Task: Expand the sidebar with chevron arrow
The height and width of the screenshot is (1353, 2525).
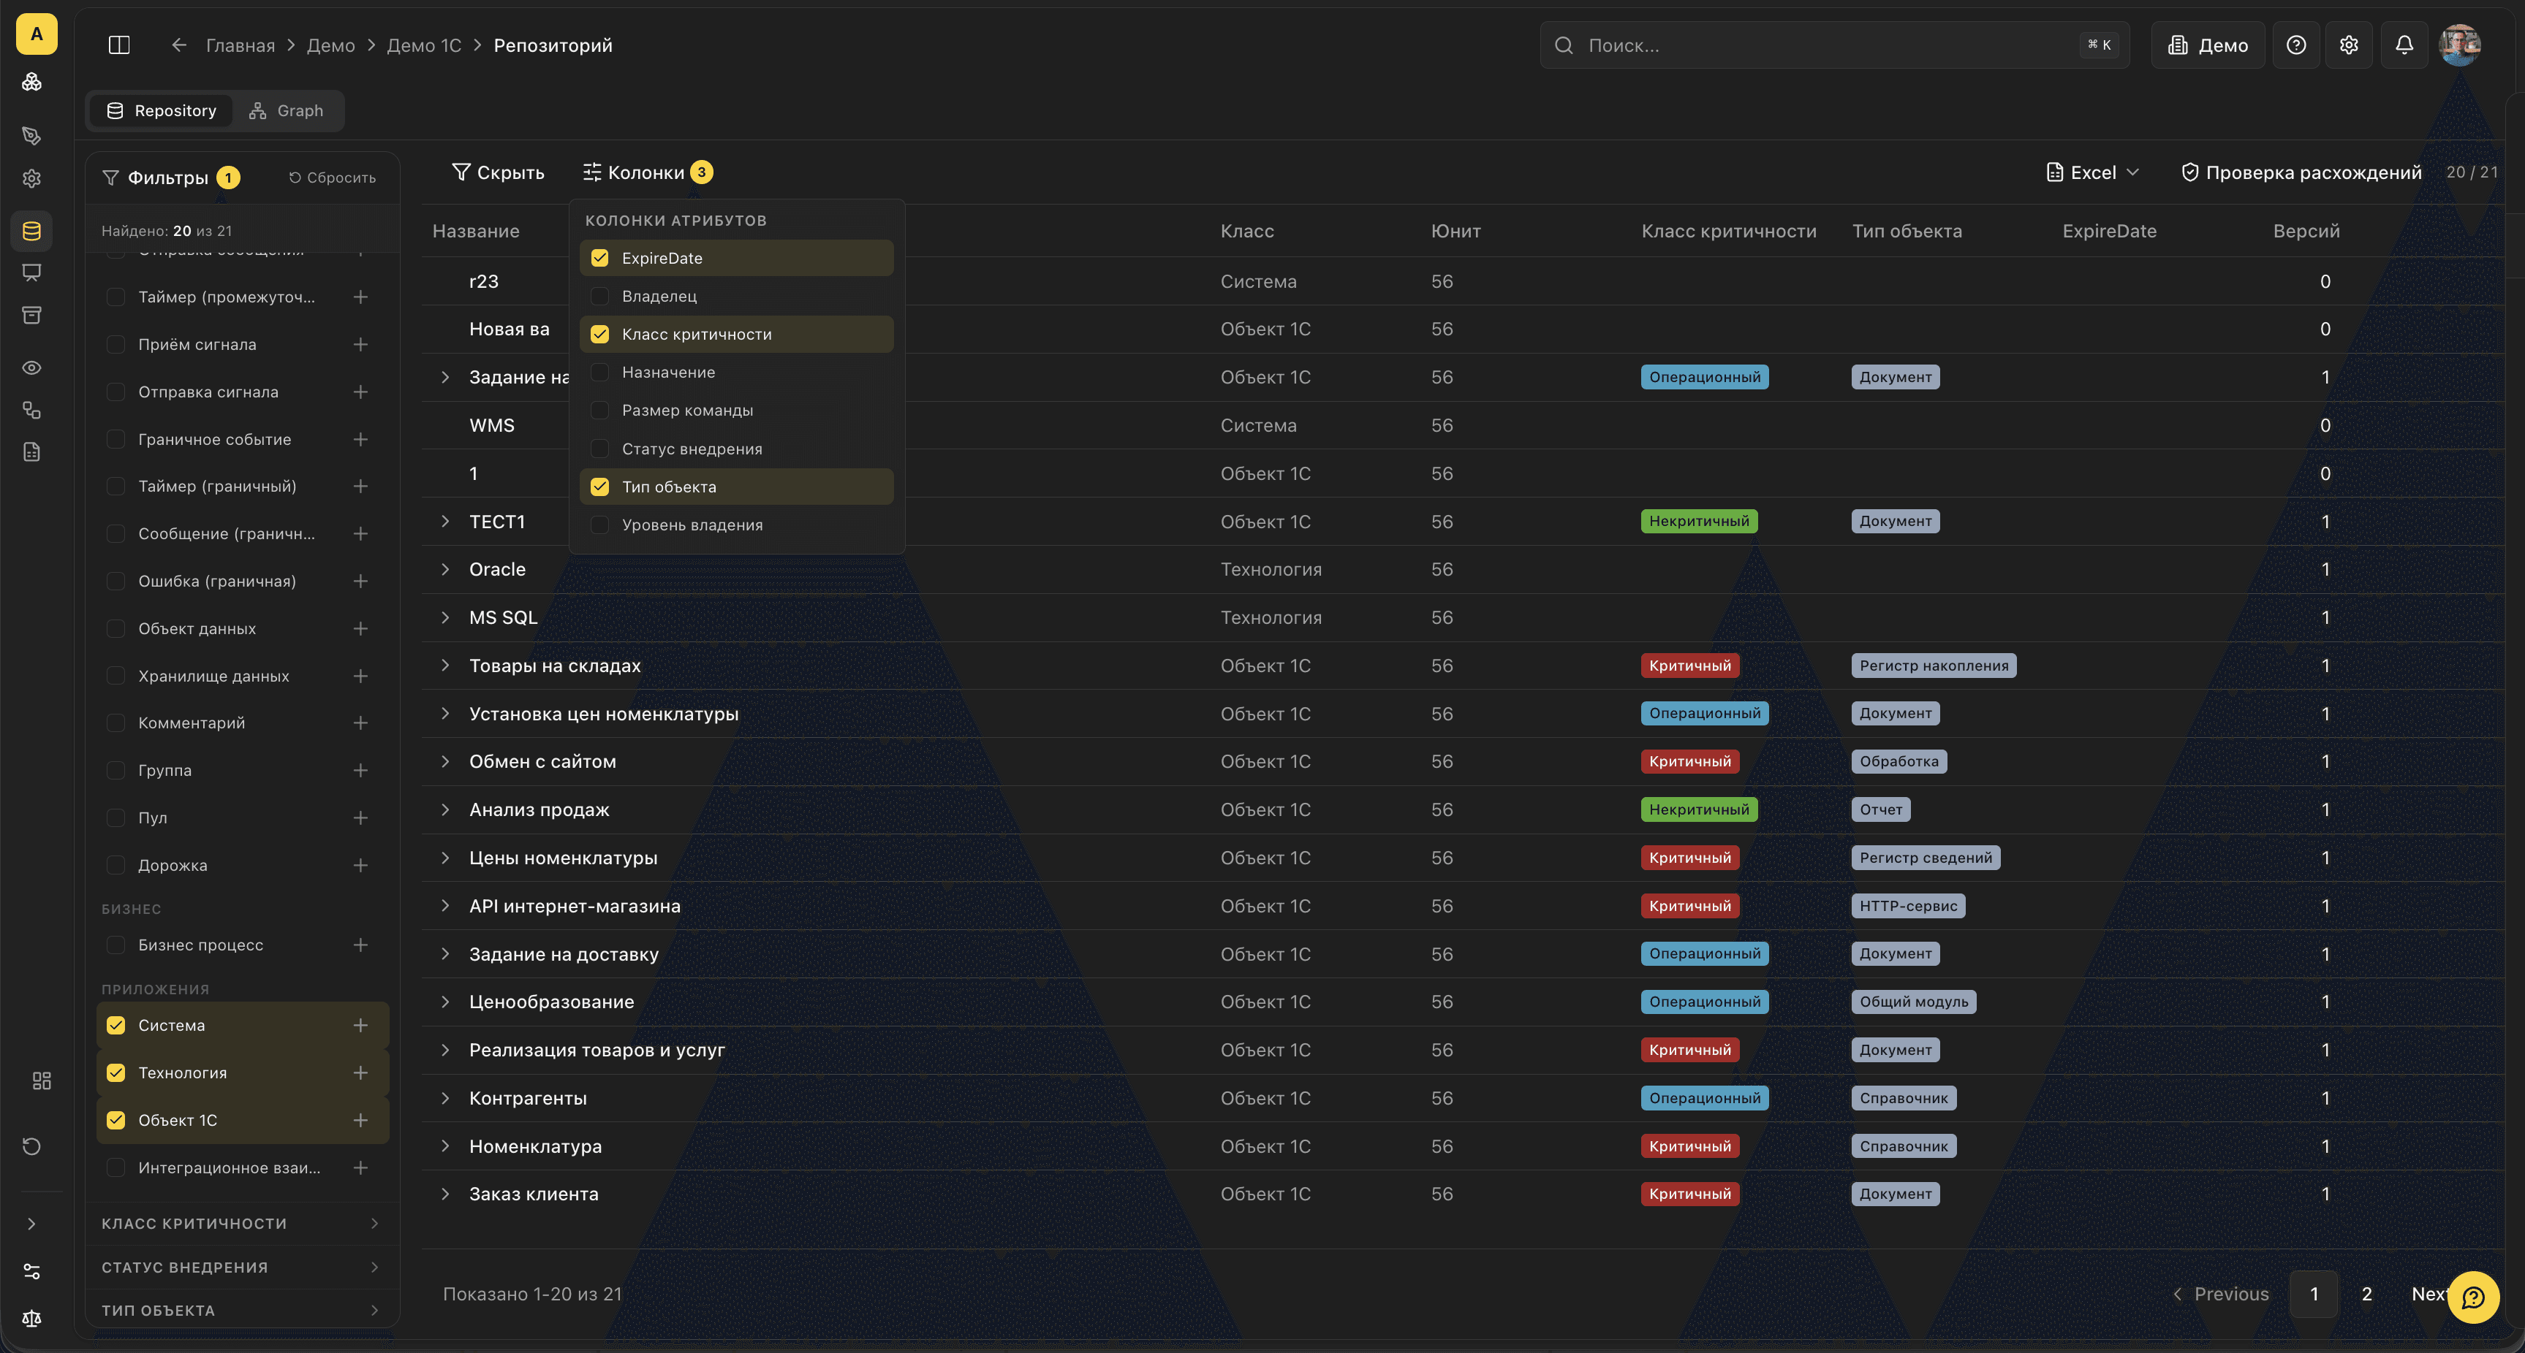Action: coord(31,1224)
